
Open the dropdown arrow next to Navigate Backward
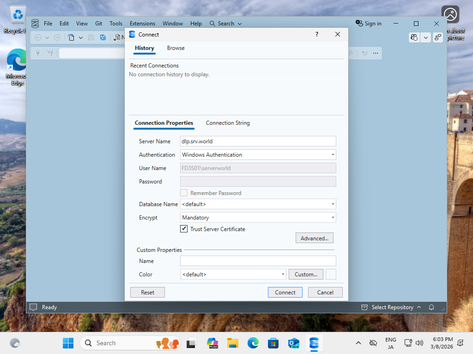(x=47, y=38)
